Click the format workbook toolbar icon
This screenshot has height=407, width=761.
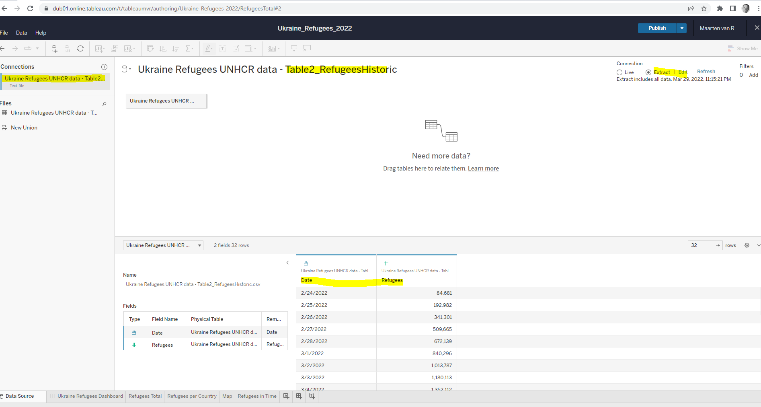click(236, 49)
